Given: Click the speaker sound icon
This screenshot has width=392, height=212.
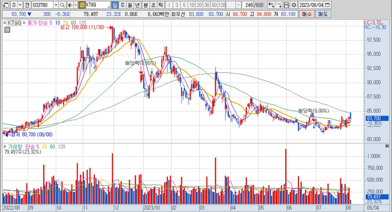Looking at the screenshot, I should point(69,5).
